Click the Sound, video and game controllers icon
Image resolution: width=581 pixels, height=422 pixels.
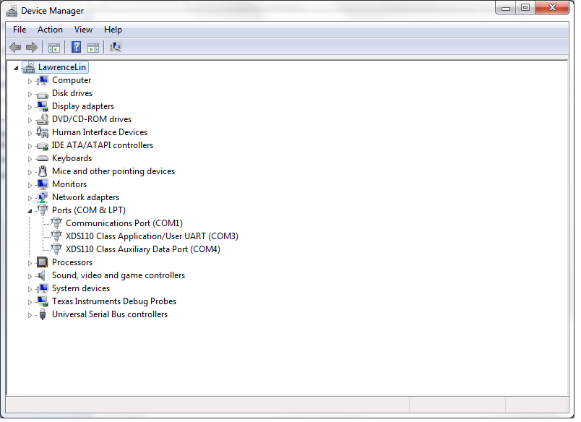click(x=42, y=275)
